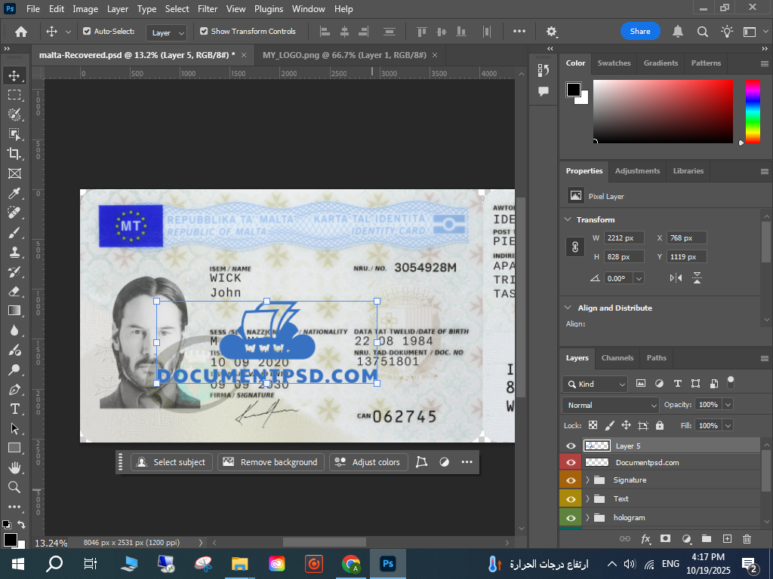This screenshot has height=579, width=773.
Task: Select the Pen tool
Action: point(14,389)
